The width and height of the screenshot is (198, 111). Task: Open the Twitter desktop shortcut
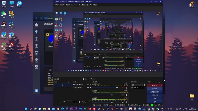coord(20,4)
